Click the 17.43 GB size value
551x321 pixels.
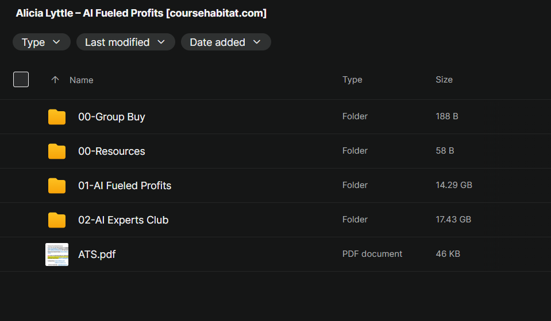tap(453, 220)
